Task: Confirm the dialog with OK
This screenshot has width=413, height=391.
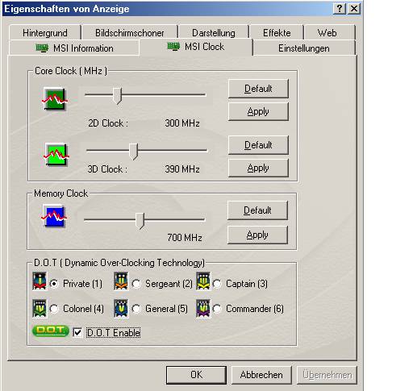Action: [196, 375]
